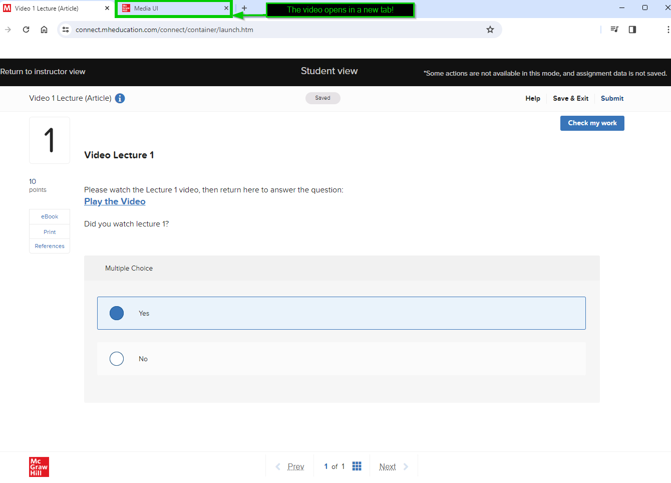The height and width of the screenshot is (483, 671).
Task: Go to browser home page icon
Action: (x=44, y=30)
